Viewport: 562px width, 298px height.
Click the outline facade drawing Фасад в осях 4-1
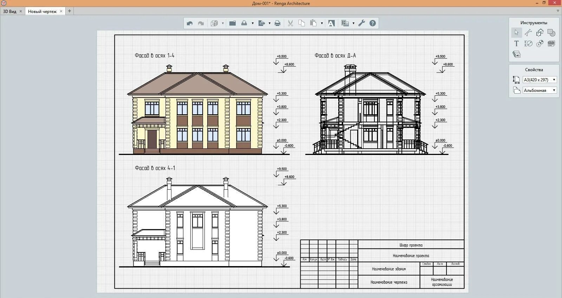point(197,222)
